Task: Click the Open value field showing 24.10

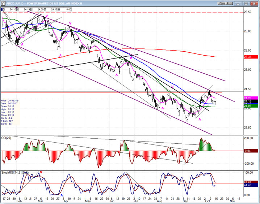Action: (11, 9)
